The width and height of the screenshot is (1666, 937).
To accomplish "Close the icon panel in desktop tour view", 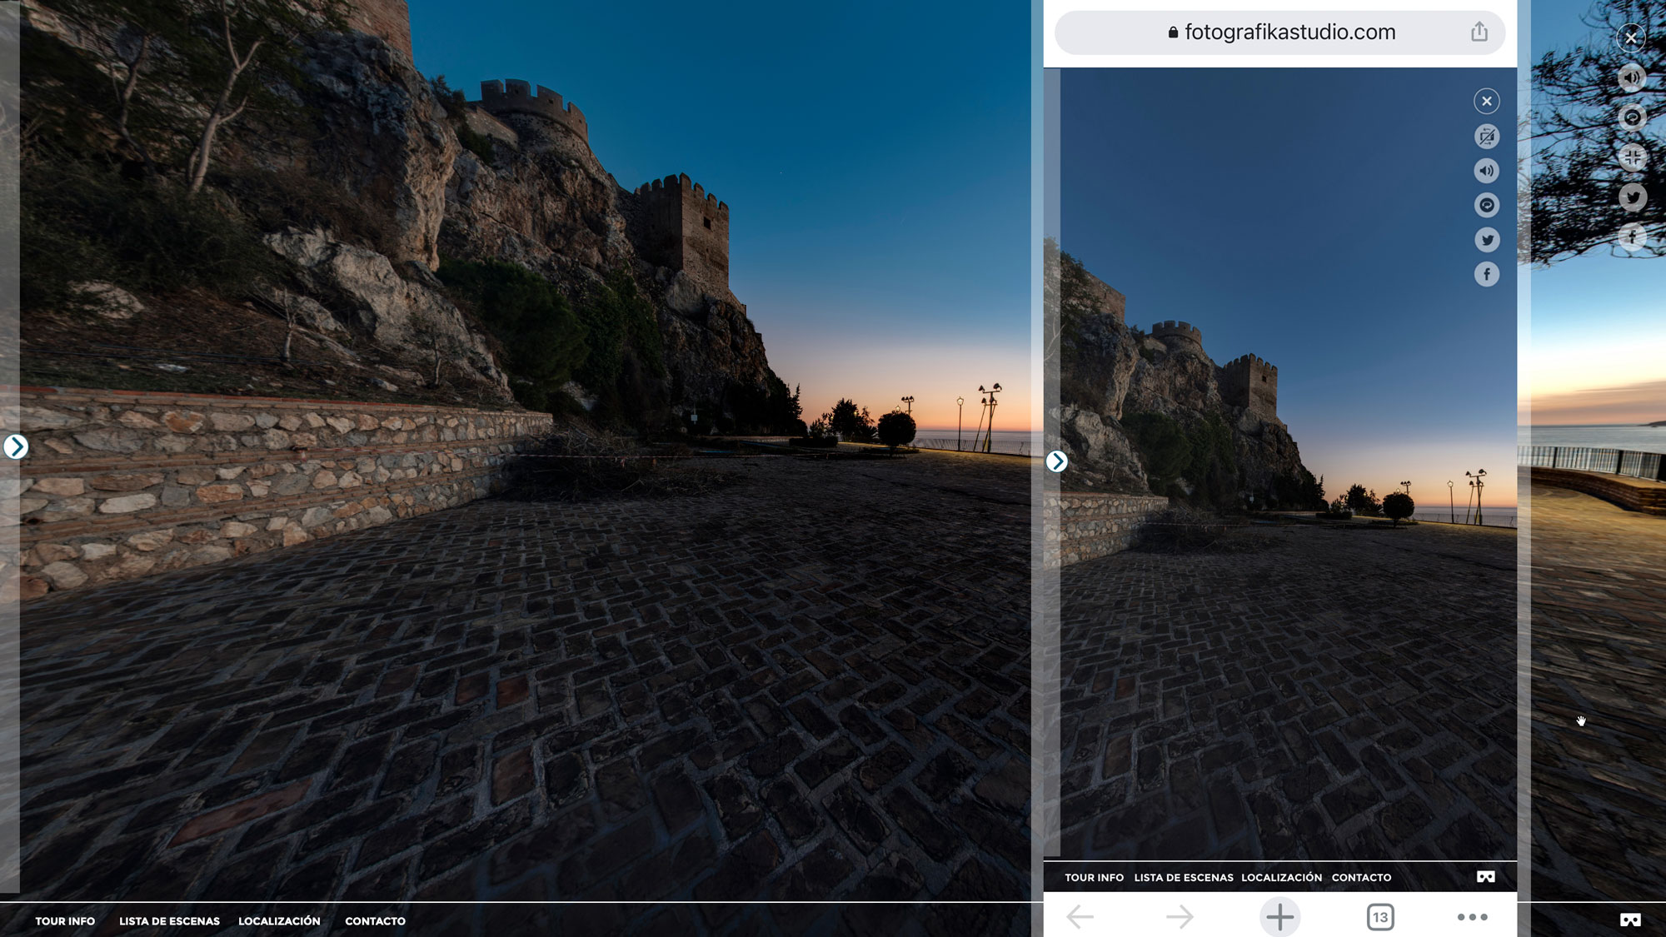I will tap(1631, 37).
